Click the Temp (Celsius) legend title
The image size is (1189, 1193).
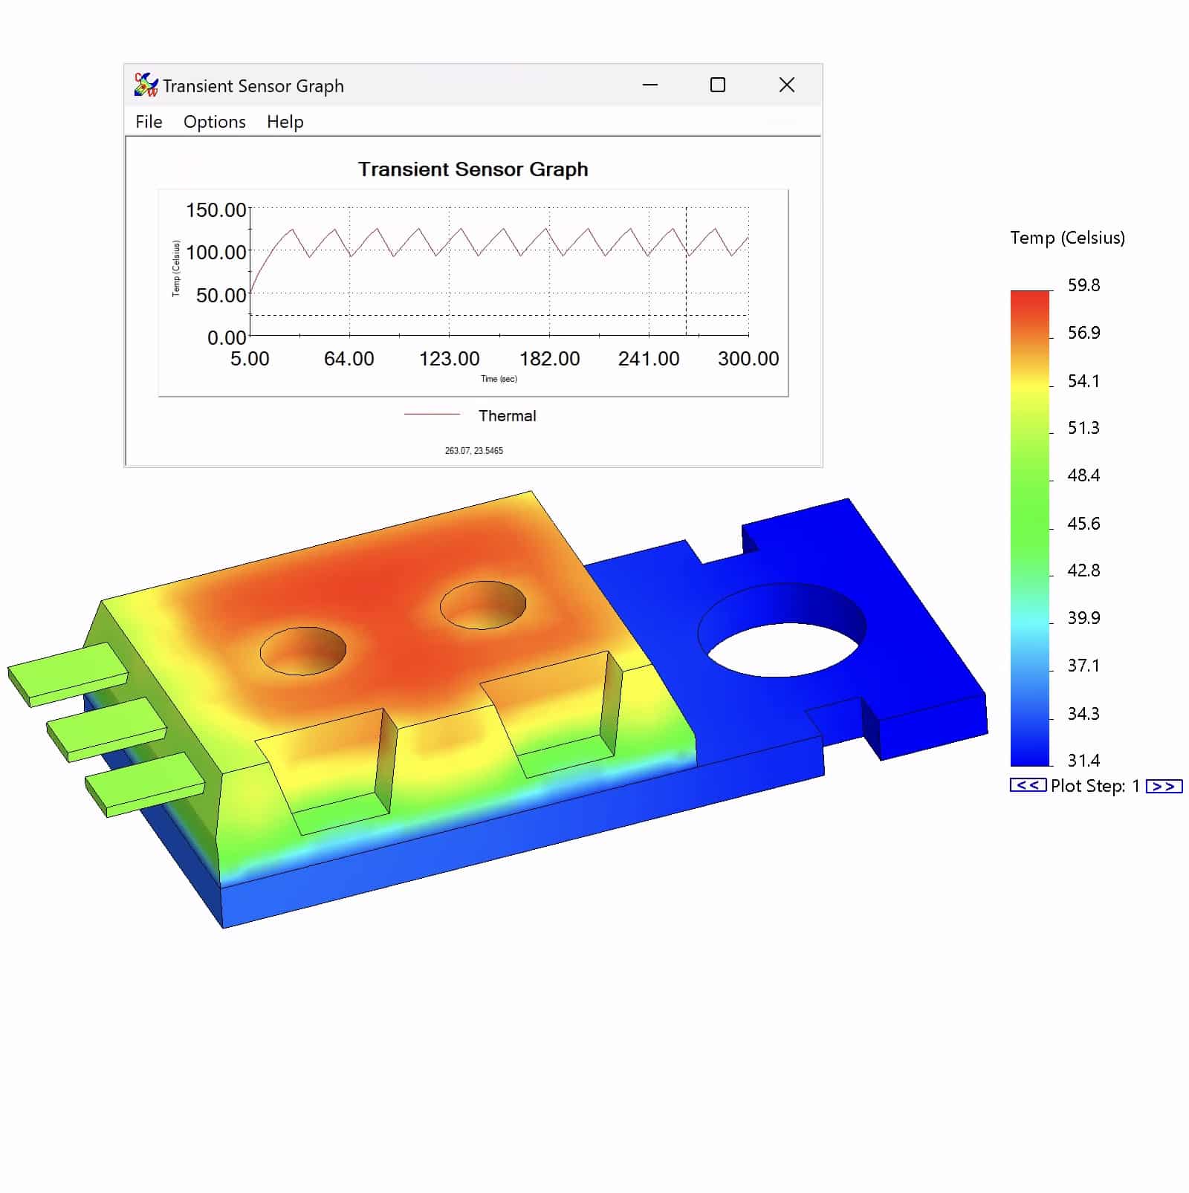point(1067,238)
